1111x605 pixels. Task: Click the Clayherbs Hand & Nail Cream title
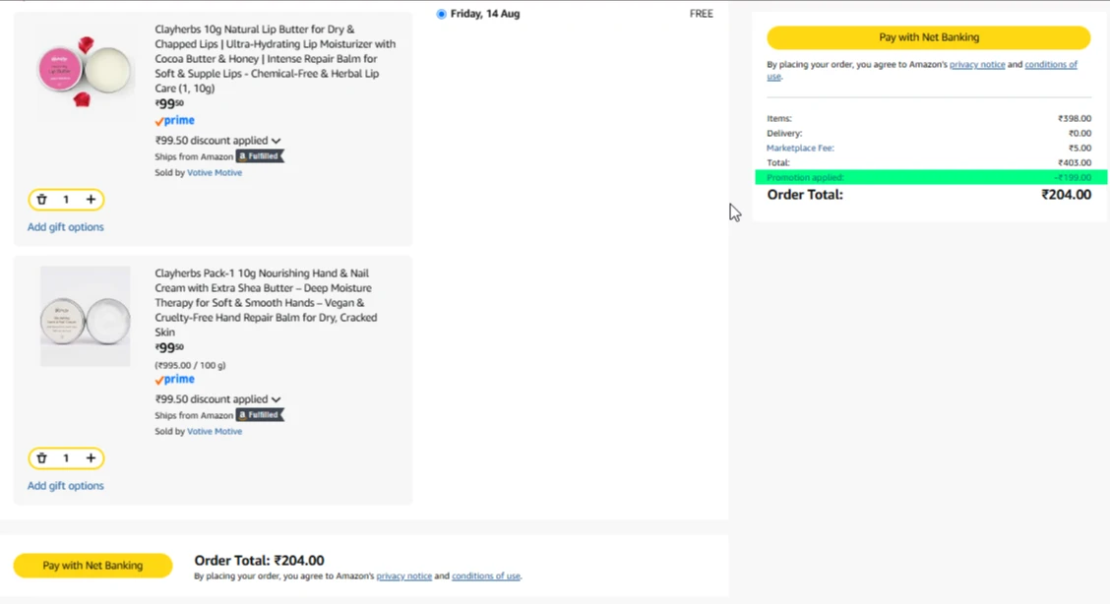[x=267, y=303]
